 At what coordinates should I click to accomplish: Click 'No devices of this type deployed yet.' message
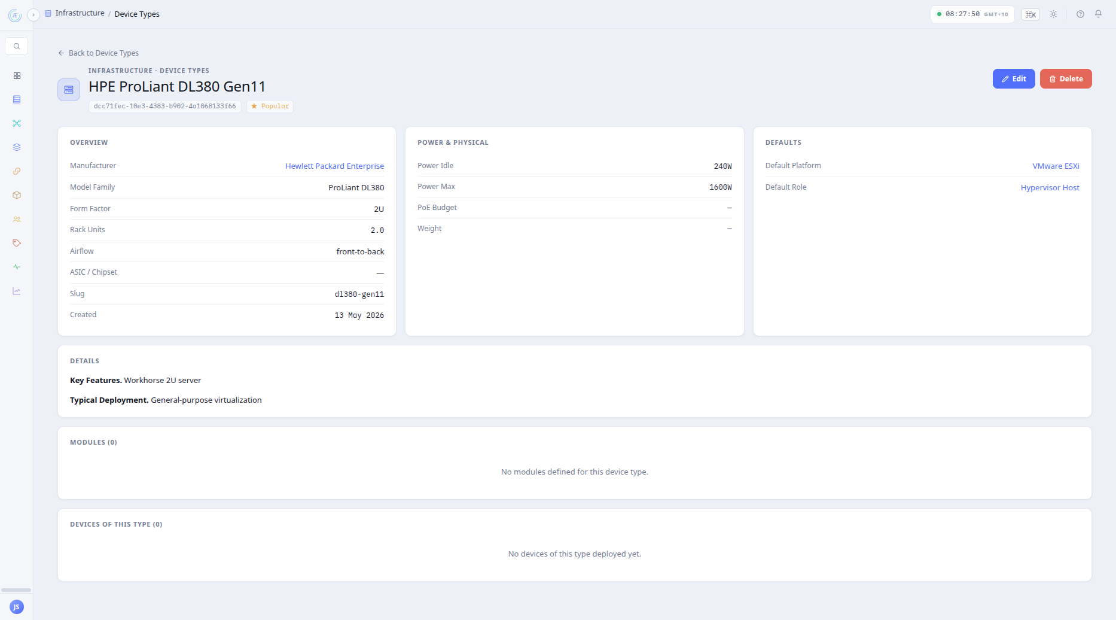575,554
